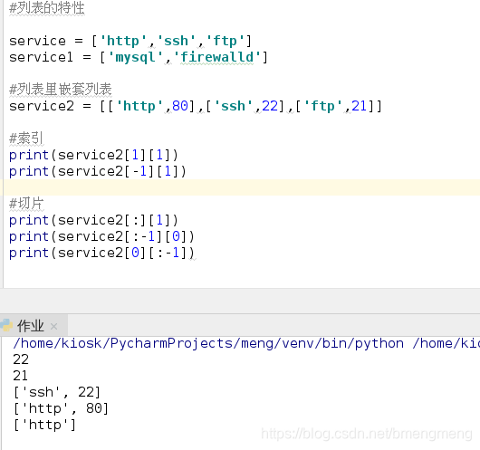Click the comment #列表里嵌套列表
This screenshot has width=480, height=450.
[61, 90]
